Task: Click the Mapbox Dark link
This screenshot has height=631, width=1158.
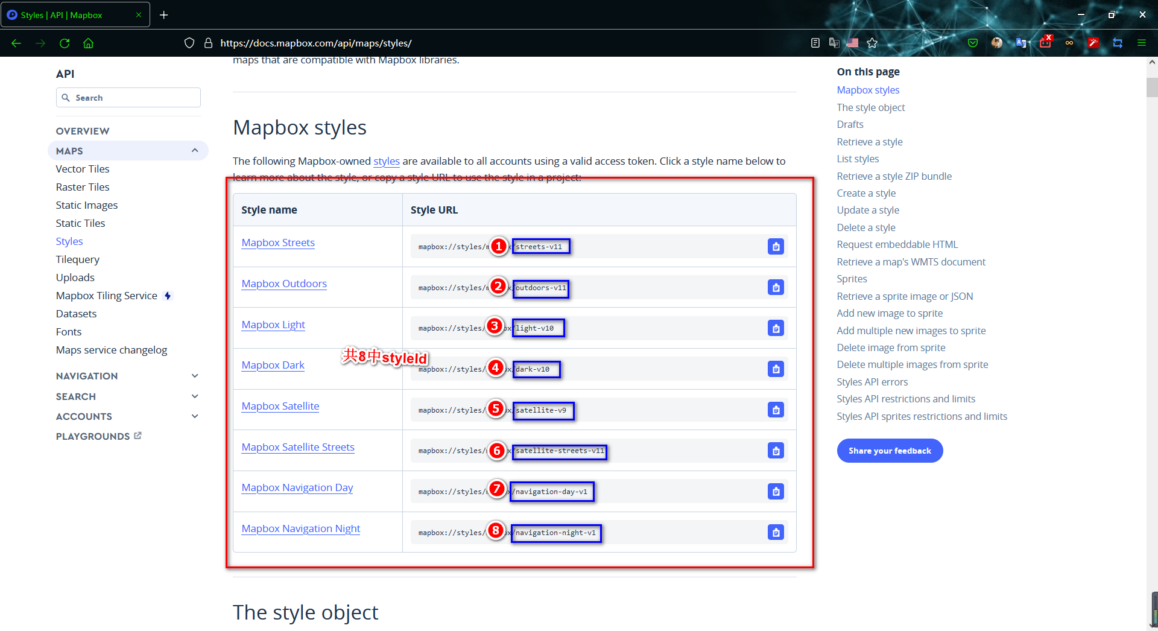Action: [x=273, y=365]
